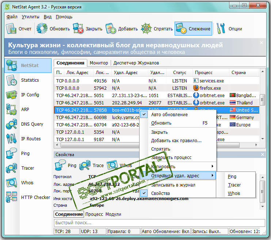Switch to the Процесс bottom tab
This screenshot has height=240, width=271.
94,214
